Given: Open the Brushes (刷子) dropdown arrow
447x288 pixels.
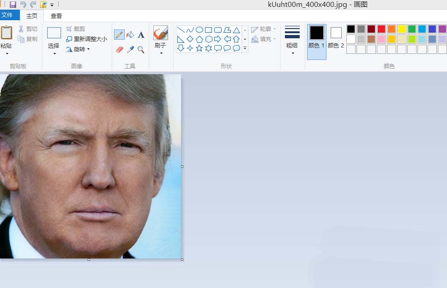Looking at the screenshot, I should 161,53.
